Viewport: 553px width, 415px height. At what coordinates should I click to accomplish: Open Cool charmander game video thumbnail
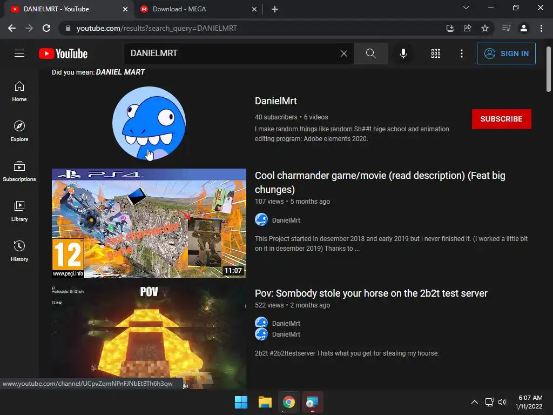point(149,223)
